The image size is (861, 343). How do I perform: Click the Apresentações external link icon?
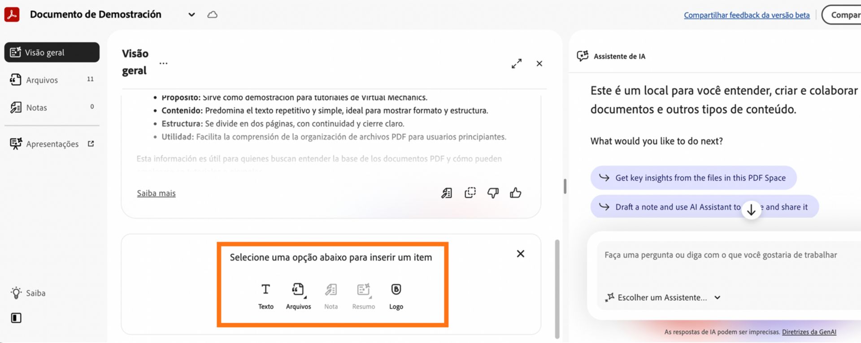(x=91, y=144)
